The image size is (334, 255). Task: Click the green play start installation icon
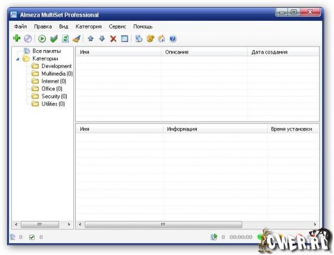42,39
